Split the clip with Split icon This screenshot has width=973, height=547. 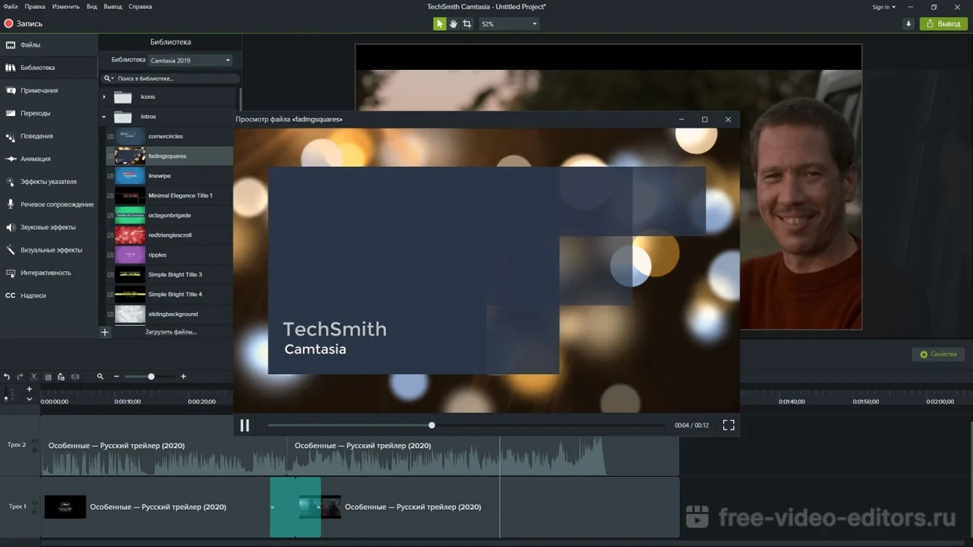[75, 377]
